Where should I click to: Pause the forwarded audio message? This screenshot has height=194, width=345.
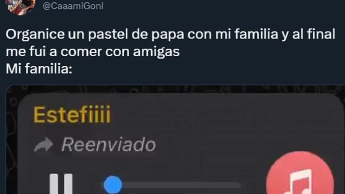pos(61,184)
